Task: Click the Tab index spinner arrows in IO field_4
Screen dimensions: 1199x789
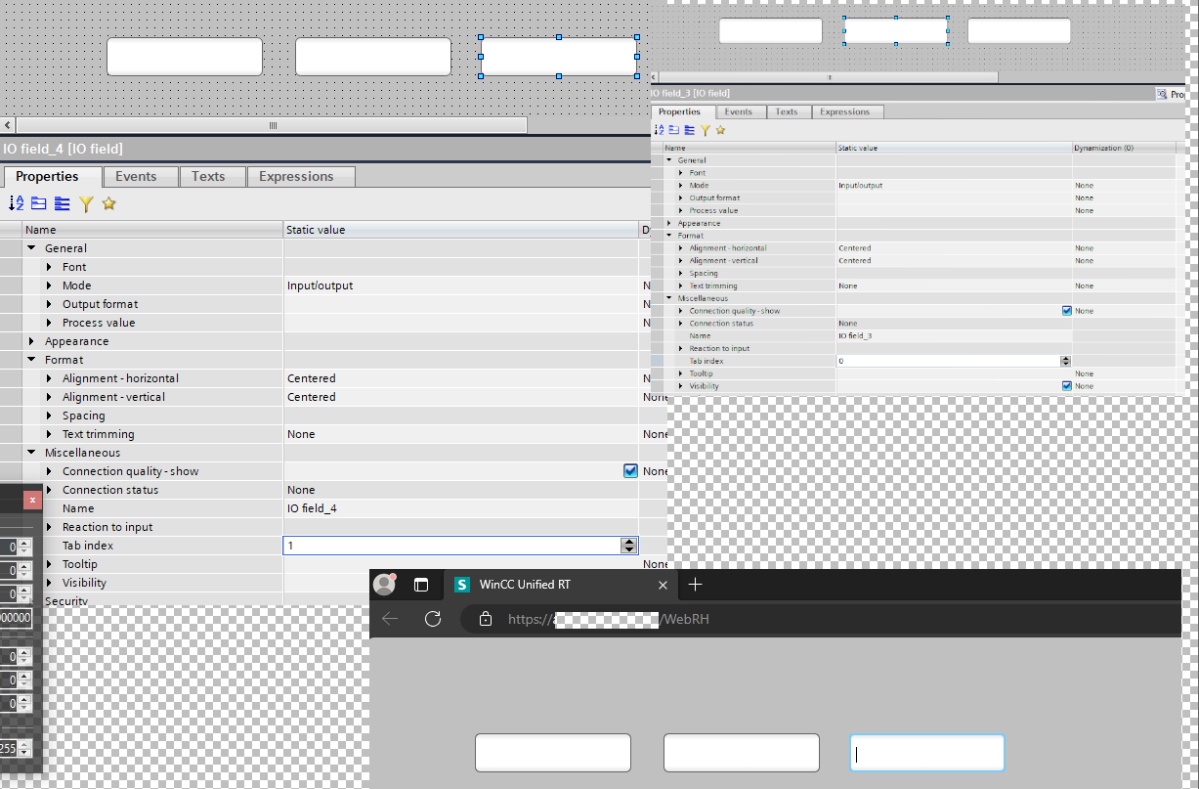Action: (x=629, y=546)
